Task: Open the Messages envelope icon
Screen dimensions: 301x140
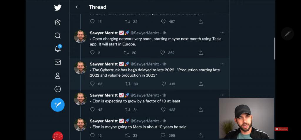Action: (x=58, y=62)
